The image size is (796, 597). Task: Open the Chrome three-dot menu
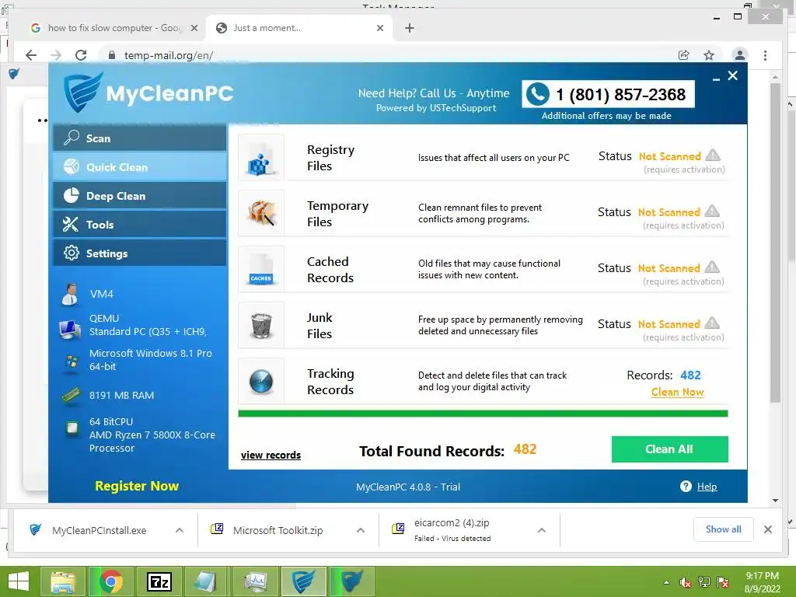(x=765, y=55)
